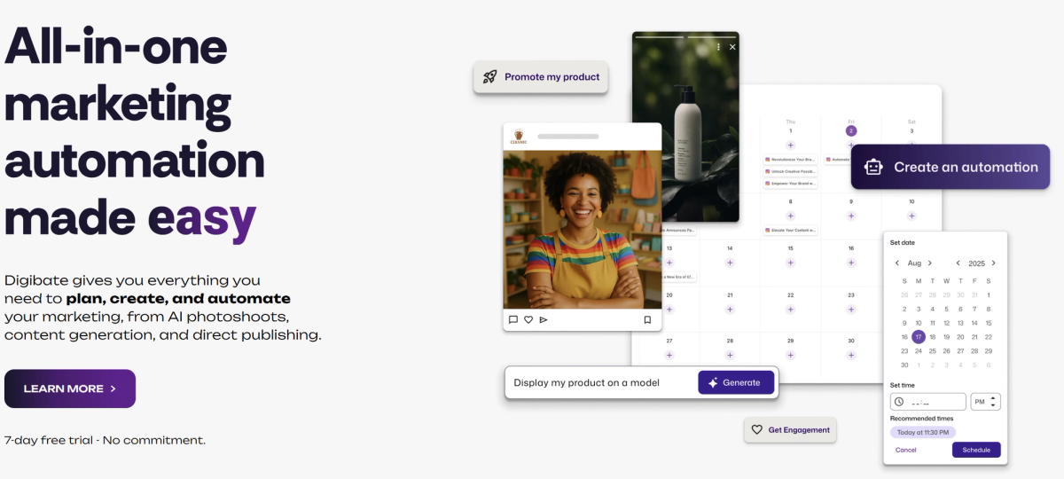Select date 24 in the date picker
Viewport: 1064px width, 479px height.
(919, 351)
